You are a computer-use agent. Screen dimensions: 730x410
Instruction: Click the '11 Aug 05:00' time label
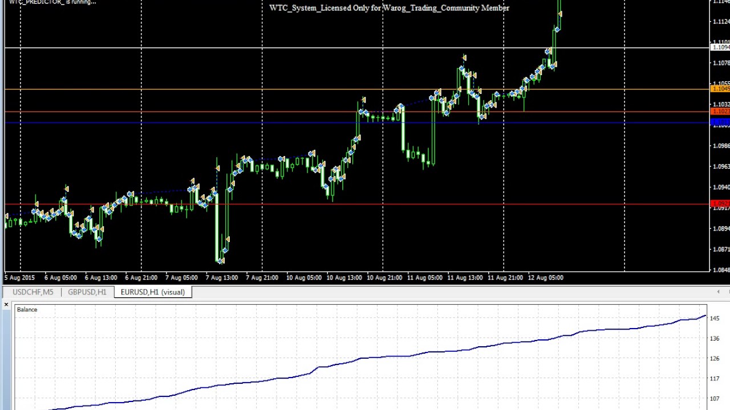tap(424, 278)
